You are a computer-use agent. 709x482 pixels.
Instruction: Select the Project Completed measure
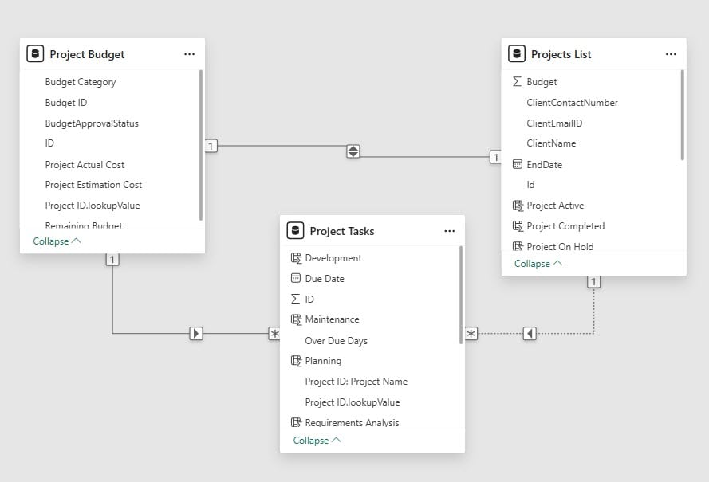pyautogui.click(x=565, y=226)
